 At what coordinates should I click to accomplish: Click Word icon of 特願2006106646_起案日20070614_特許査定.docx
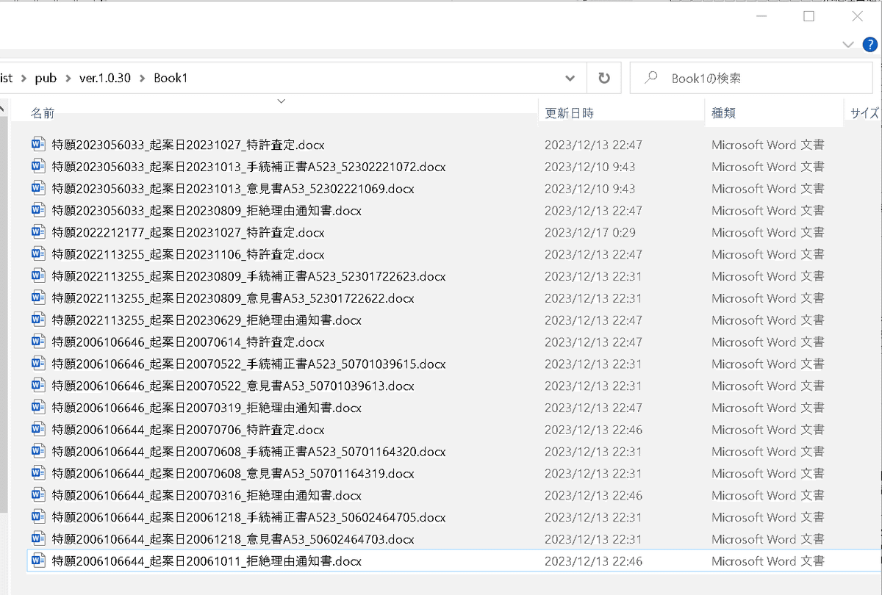click(x=38, y=342)
